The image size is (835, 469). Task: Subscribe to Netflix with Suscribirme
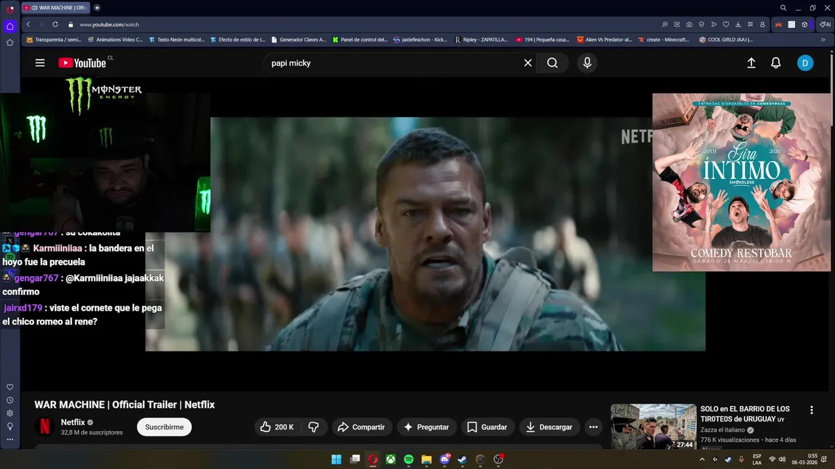pyautogui.click(x=164, y=427)
